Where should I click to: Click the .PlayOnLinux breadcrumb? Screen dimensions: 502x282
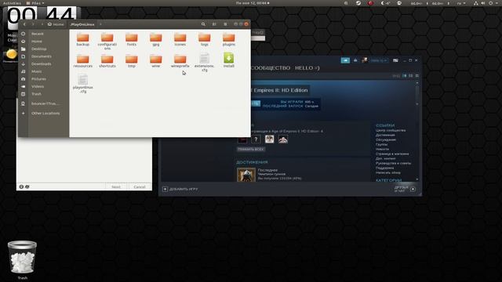(82, 24)
